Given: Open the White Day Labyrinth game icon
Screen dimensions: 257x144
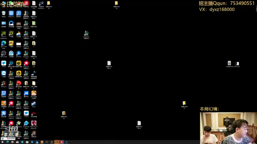Looking at the screenshot, I should [x=34, y=125].
